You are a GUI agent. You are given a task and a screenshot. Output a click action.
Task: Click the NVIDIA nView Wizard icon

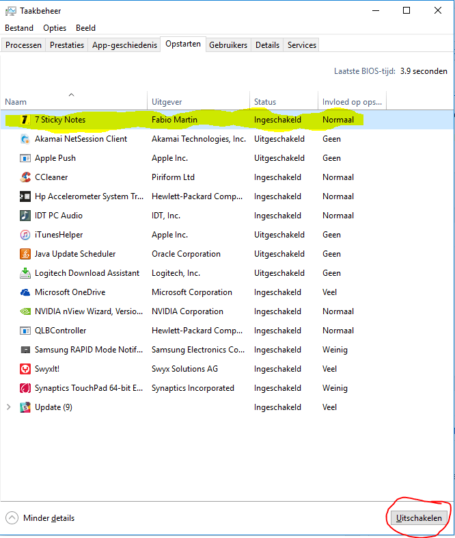(x=25, y=311)
